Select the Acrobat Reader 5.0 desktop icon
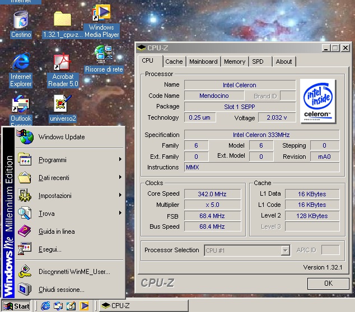 [x=62, y=62]
